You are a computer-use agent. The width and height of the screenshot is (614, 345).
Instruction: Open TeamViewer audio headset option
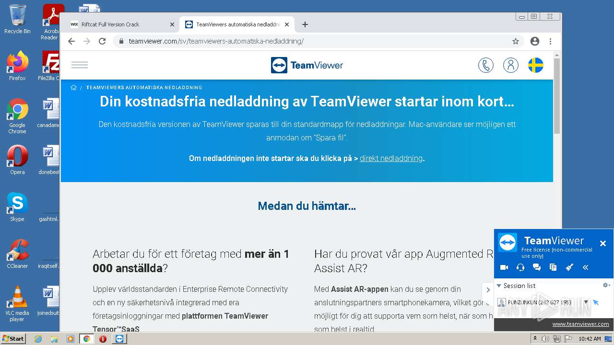(520, 267)
